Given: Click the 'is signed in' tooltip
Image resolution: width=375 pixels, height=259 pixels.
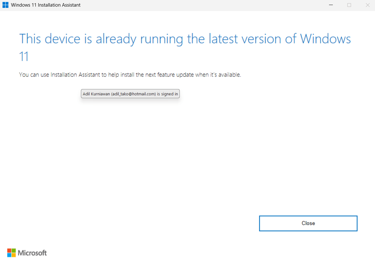Looking at the screenshot, I should tap(130, 94).
